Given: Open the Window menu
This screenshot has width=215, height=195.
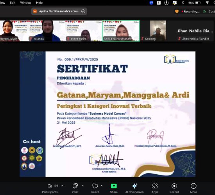Looking at the screenshot, I should coord(26,3).
